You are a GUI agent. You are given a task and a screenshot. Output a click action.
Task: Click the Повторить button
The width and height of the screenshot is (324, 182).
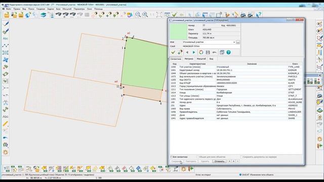pyautogui.click(x=190, y=161)
